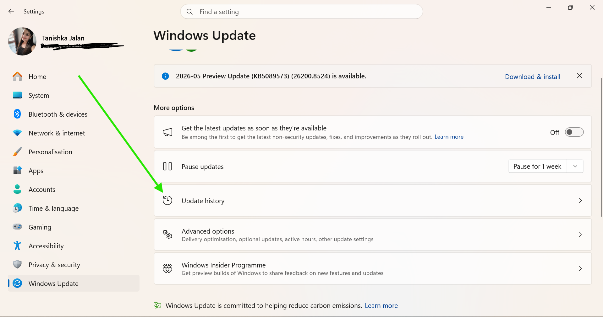The height and width of the screenshot is (317, 603).
Task: Dismiss the preview update banner
Action: click(x=579, y=76)
